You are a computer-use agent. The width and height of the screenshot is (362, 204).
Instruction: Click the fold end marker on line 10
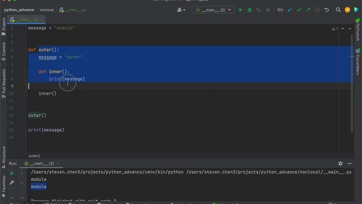pyautogui.click(x=26, y=93)
